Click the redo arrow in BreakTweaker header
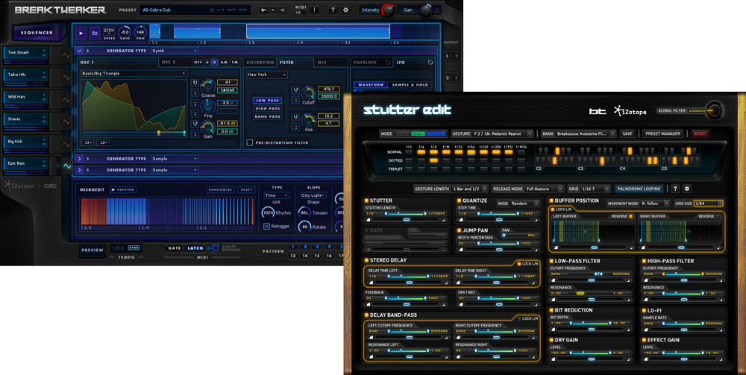The height and width of the screenshot is (375, 746). 282,10
